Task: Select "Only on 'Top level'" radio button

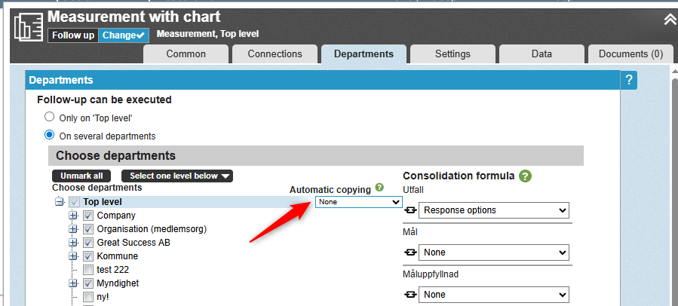Action: [x=50, y=118]
